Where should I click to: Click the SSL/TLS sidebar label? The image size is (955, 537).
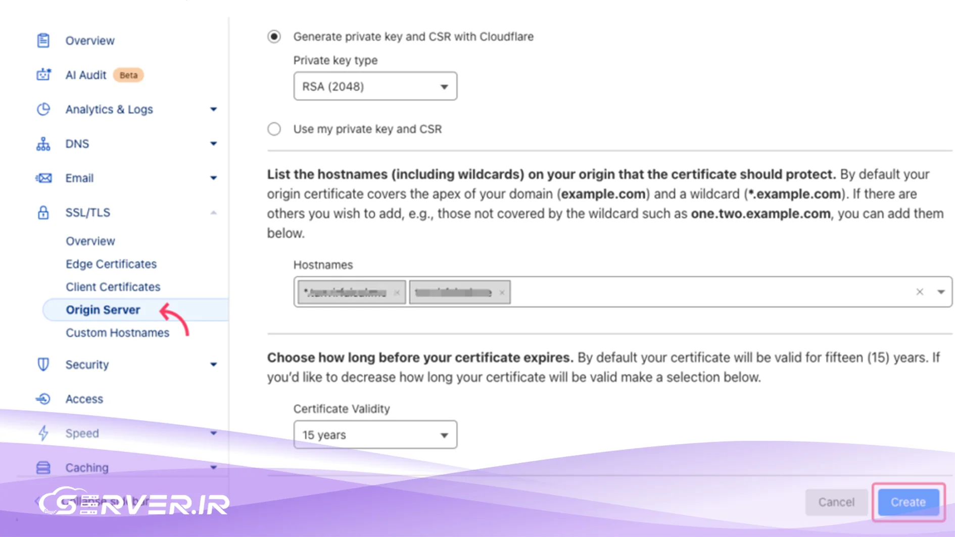pos(88,213)
